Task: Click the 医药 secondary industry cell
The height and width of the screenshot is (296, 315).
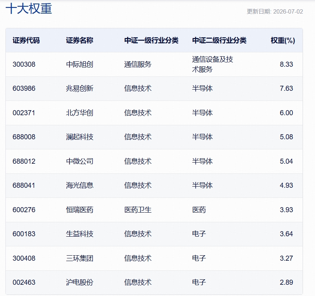Action: (199, 210)
